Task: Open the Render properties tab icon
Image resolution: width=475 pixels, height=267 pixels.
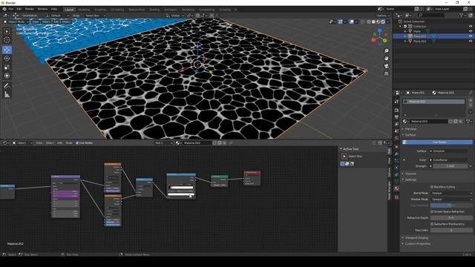Action: click(x=396, y=110)
